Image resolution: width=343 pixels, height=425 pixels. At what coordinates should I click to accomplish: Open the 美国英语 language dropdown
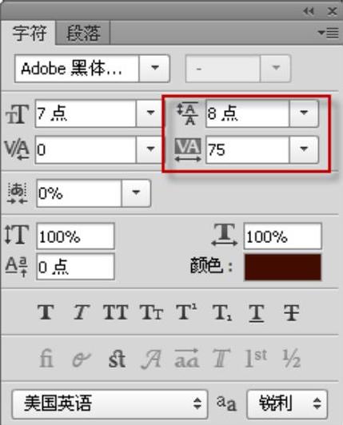[x=110, y=404]
